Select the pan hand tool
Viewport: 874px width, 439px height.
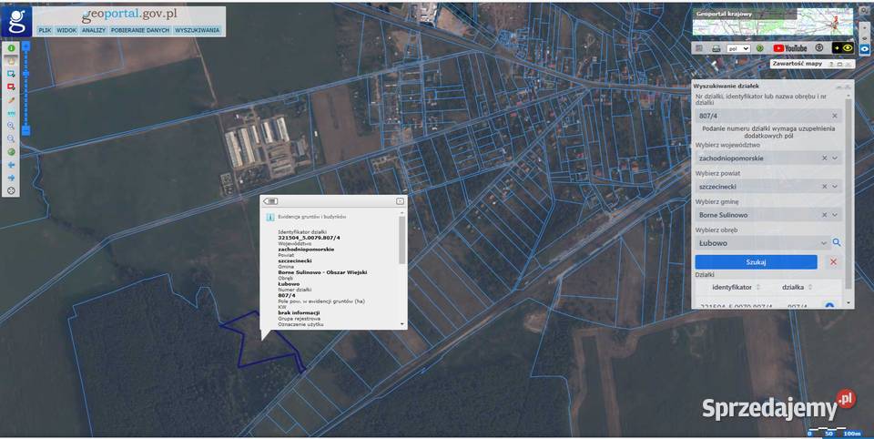pyautogui.click(x=11, y=61)
